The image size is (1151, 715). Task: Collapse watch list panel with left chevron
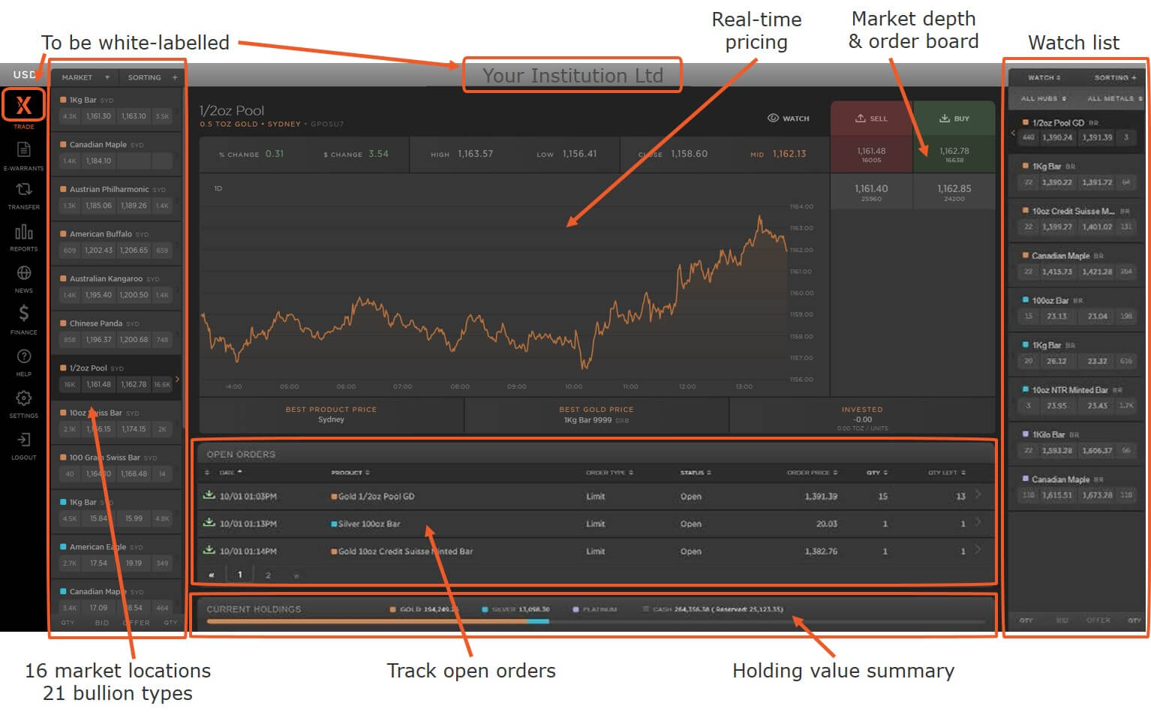[x=1013, y=134]
